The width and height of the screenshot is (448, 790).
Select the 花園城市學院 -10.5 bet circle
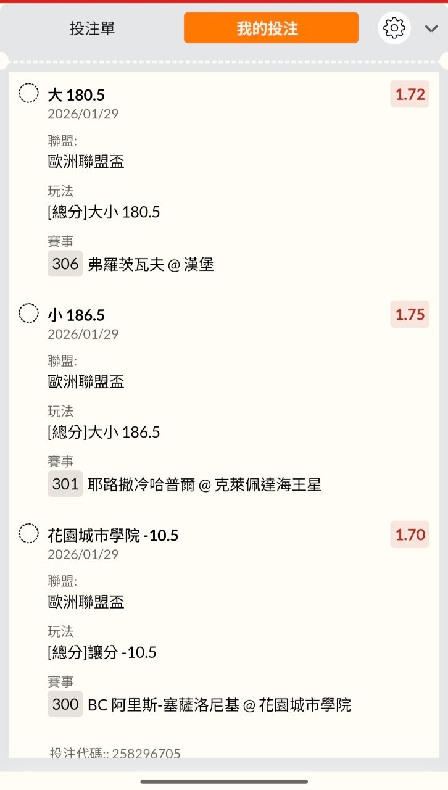[x=28, y=533]
